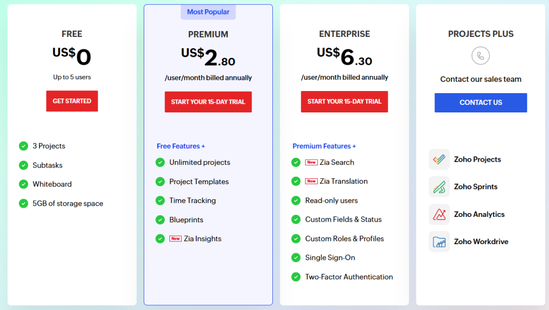Click the New badge next to Zia Insights
Screen dimensions: 549x310
[x=176, y=239]
